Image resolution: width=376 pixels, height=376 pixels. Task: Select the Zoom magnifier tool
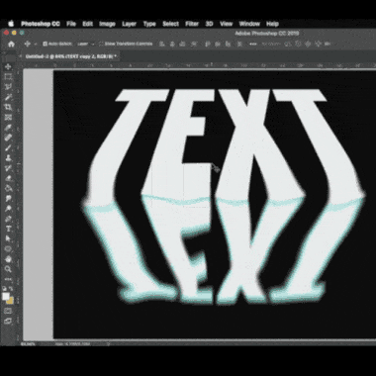click(9, 269)
